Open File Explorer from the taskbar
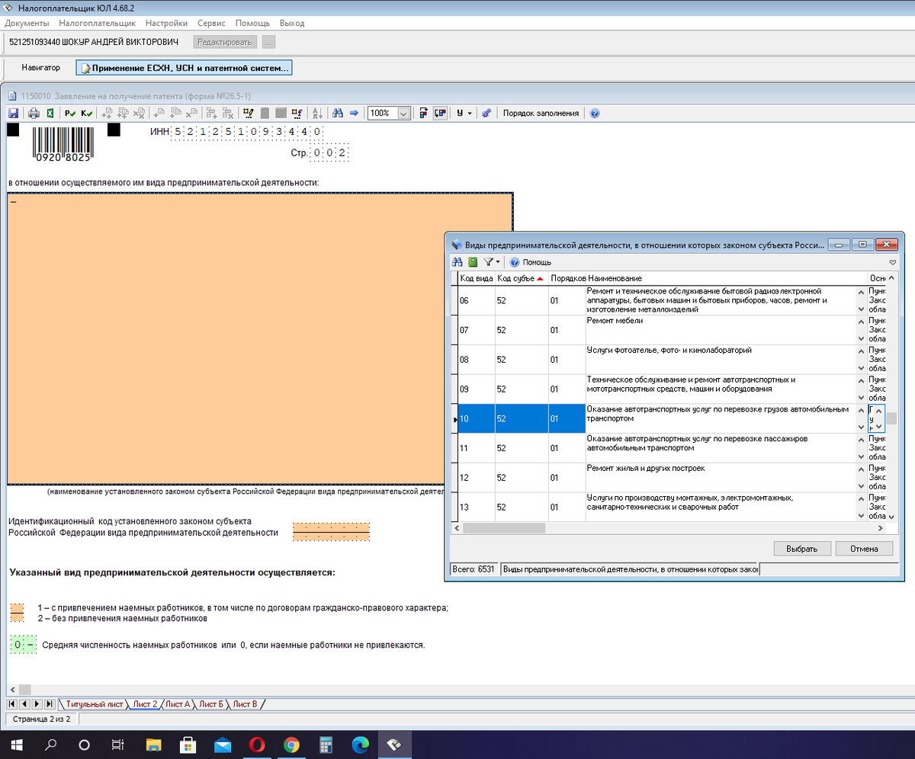Screen dimensions: 915x759 click(x=154, y=745)
